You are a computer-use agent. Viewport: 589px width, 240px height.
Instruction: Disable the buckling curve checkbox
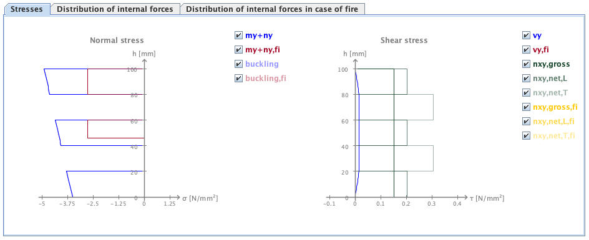[x=238, y=64]
